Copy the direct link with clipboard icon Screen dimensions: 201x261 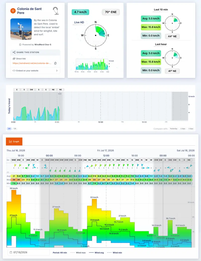click(56, 63)
